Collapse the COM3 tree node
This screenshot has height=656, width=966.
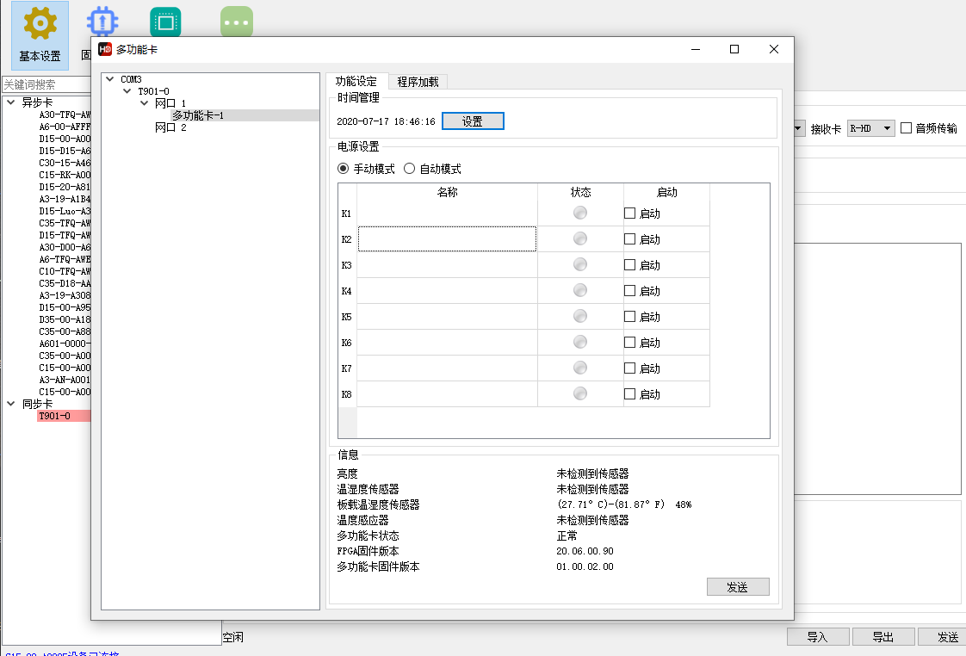coord(109,79)
